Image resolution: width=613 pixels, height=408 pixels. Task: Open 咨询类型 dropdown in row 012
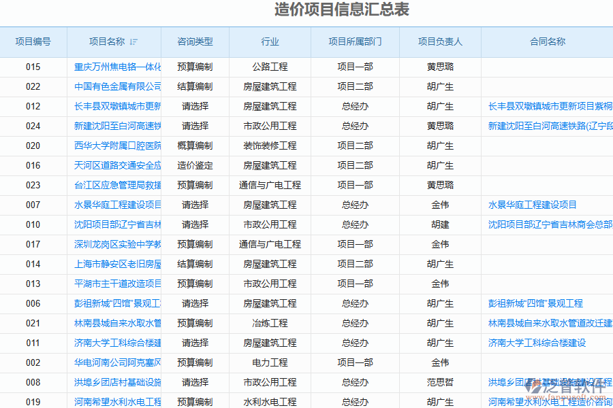pyautogui.click(x=195, y=106)
